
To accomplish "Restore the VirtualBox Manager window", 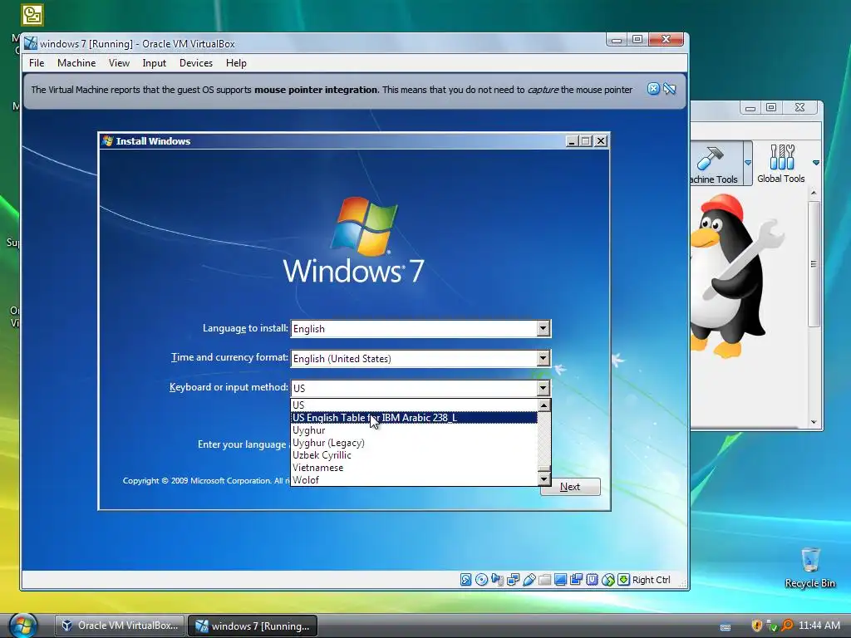I will (x=771, y=107).
